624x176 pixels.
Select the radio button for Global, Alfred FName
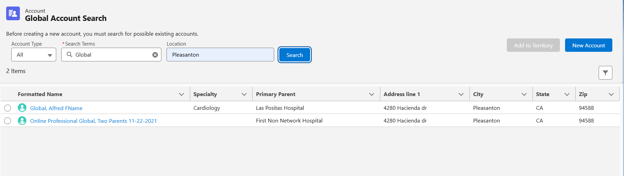pos(8,108)
